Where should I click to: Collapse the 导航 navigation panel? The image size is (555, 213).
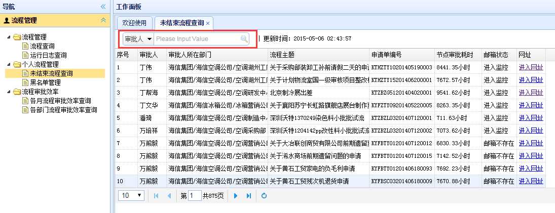coord(103,7)
